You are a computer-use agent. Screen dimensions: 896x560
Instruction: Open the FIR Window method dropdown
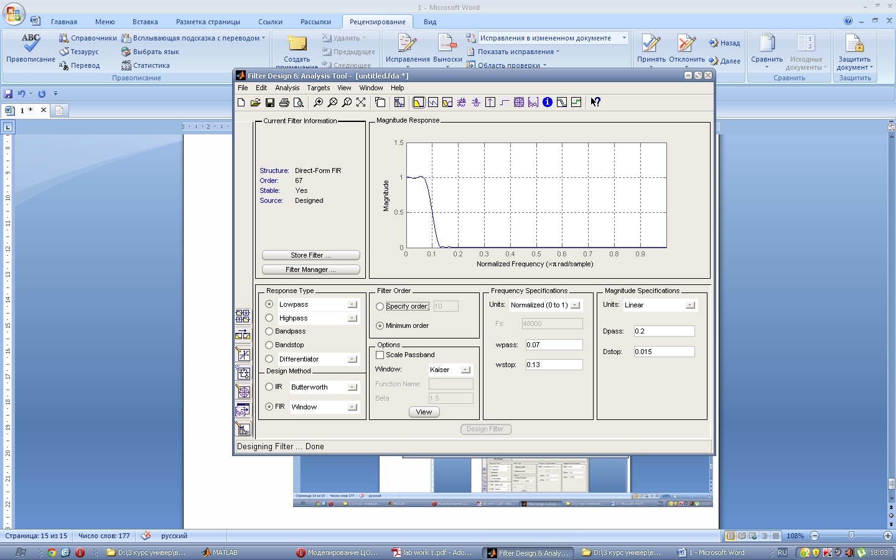coord(352,408)
